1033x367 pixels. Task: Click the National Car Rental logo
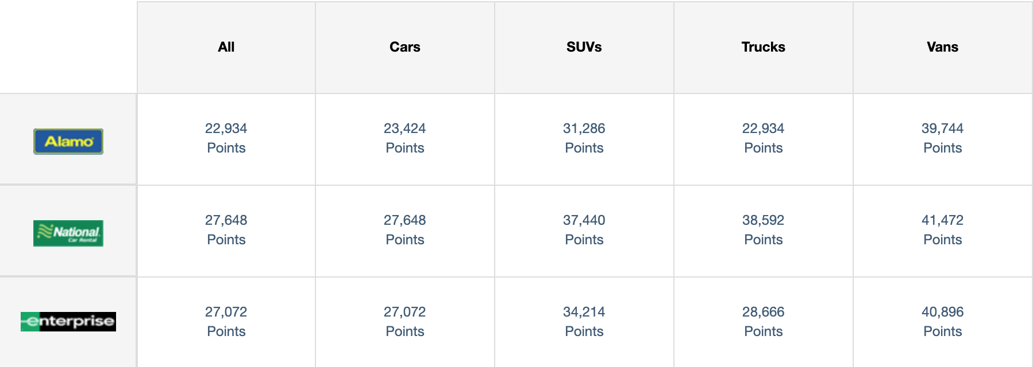point(68,233)
